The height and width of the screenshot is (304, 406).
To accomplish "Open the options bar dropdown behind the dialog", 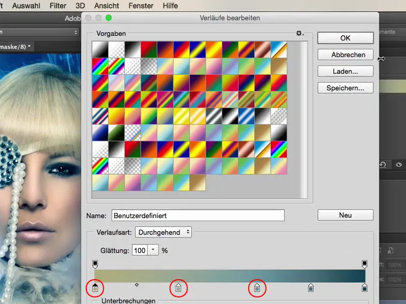I will coord(40,32).
